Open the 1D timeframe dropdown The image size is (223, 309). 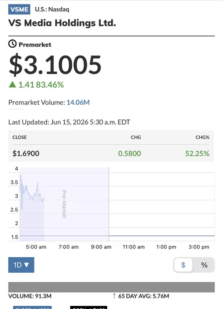(21, 265)
